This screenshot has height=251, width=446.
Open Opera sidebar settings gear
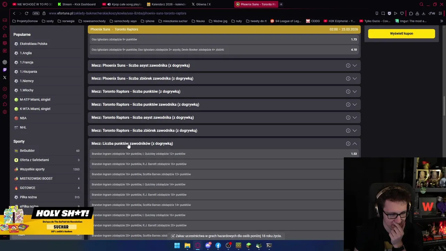point(5,112)
